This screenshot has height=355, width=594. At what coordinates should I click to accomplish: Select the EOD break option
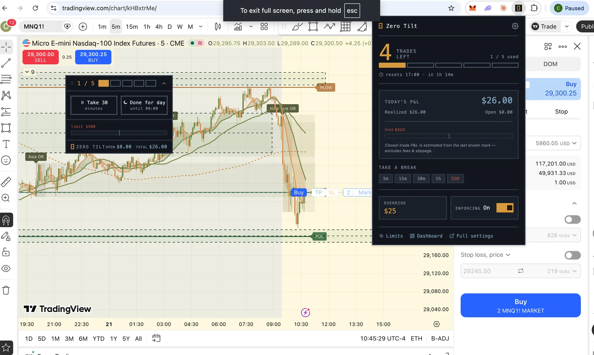pos(455,178)
